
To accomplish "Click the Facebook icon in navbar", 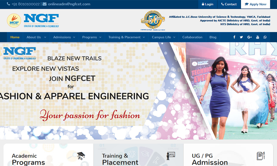I will click(x=234, y=37).
